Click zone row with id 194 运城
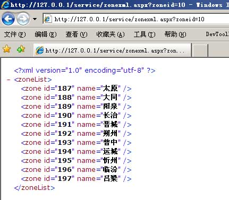This screenshot has height=200, width=229. (76, 152)
